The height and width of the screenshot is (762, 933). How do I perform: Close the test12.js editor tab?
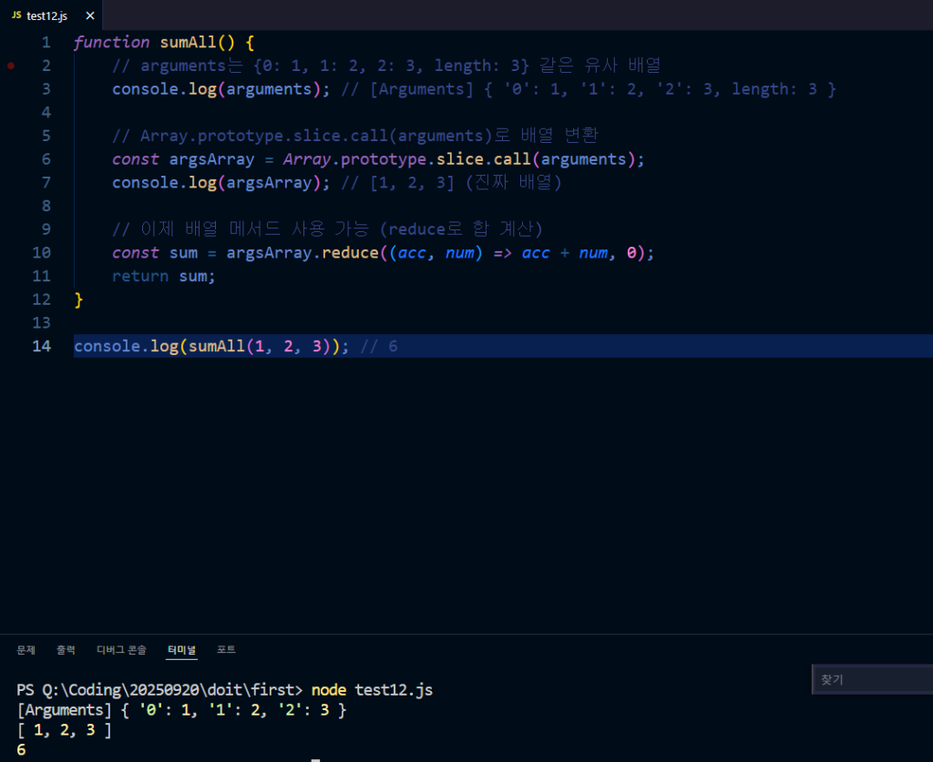(89, 15)
